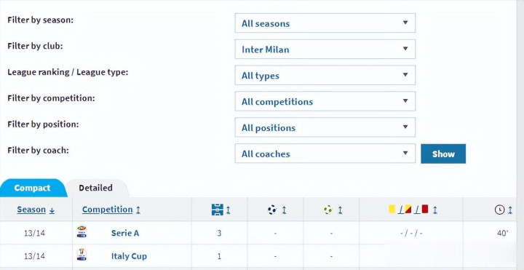The height and width of the screenshot is (270, 524).
Task: Click the Serie A league logo
Action: click(x=82, y=231)
